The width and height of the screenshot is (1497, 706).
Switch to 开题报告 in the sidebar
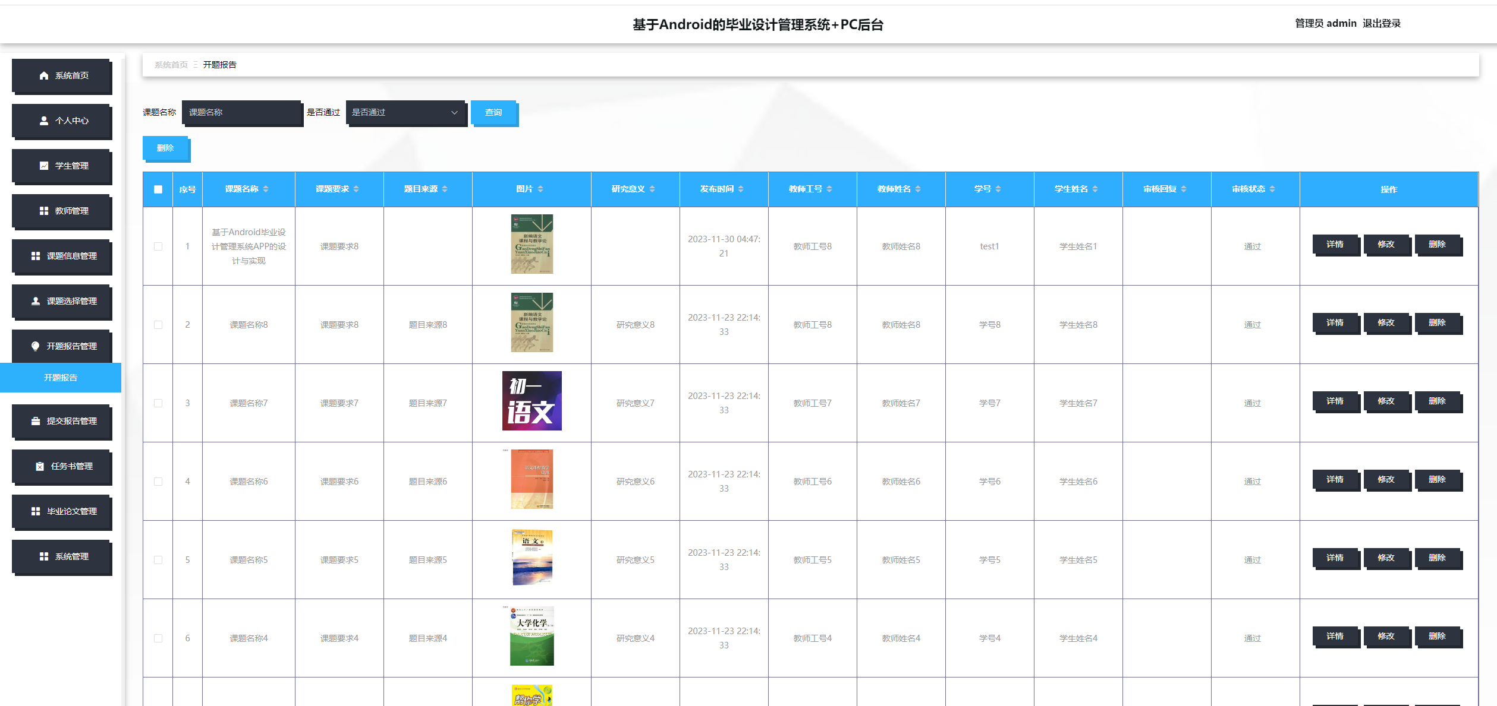coord(61,378)
